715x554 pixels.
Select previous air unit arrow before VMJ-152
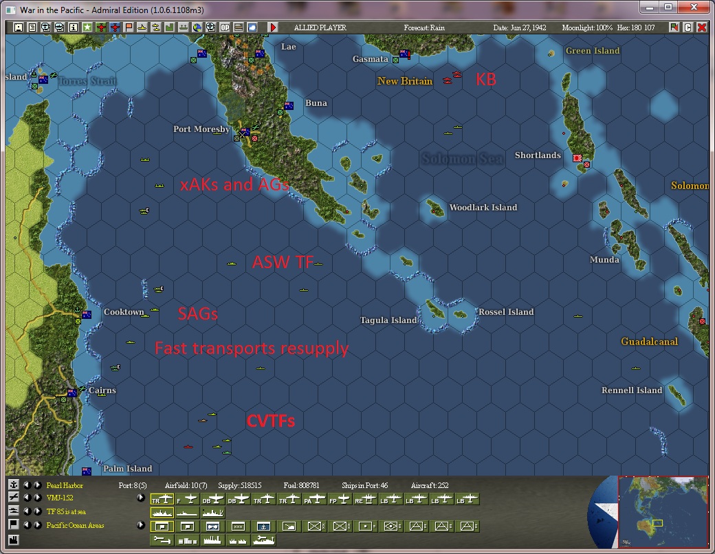(x=27, y=498)
